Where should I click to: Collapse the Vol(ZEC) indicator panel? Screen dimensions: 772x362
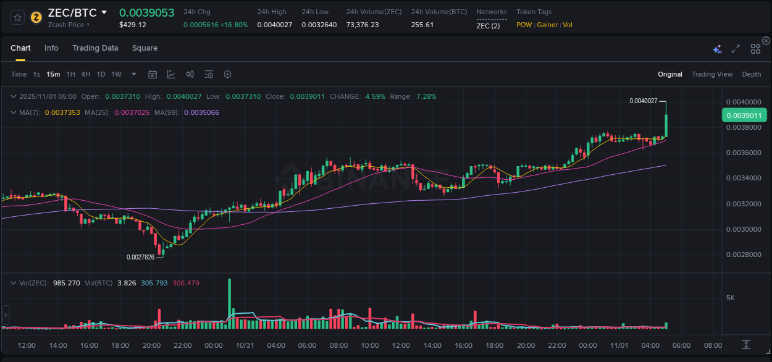pos(14,282)
